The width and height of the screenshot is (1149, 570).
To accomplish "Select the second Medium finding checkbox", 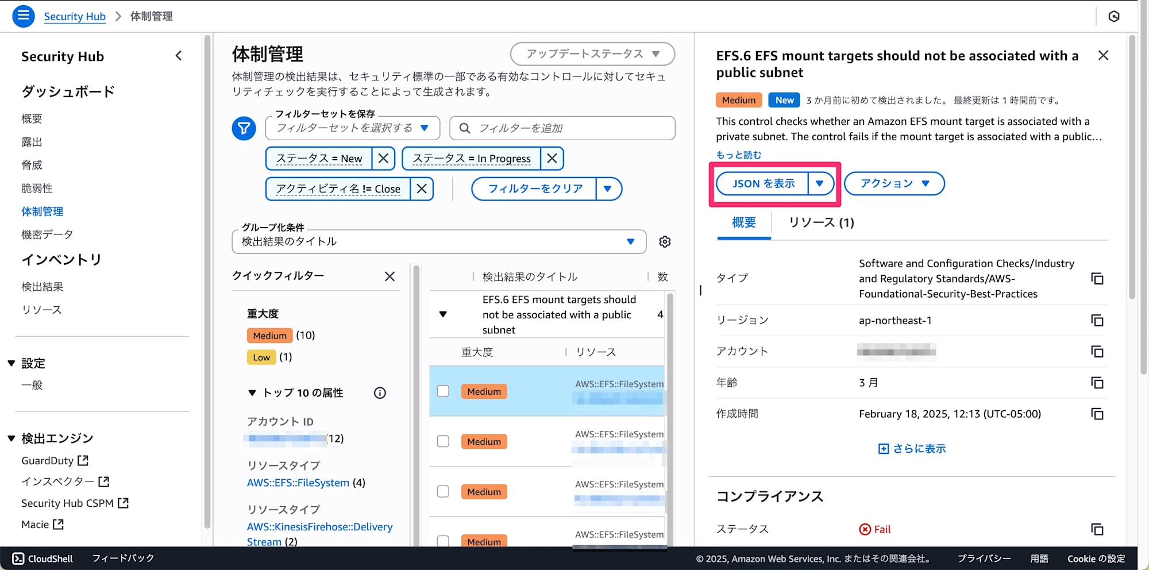I will pyautogui.click(x=443, y=441).
